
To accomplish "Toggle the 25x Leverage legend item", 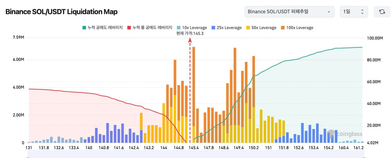I will [x=226, y=28].
